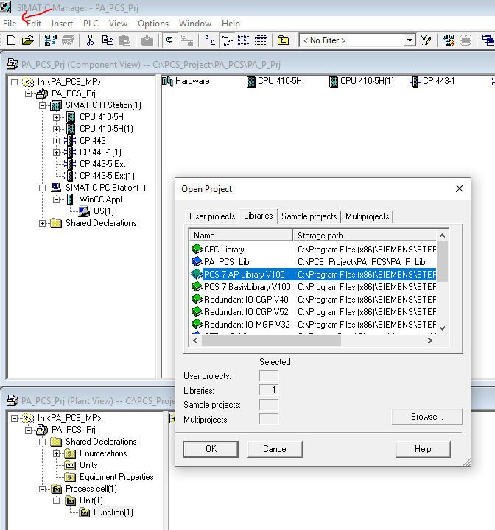
Task: Open Hardware object in right pane
Action: [186, 81]
